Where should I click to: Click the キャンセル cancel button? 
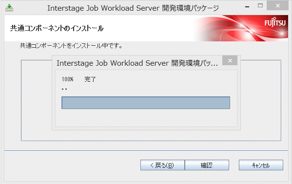click(x=261, y=165)
